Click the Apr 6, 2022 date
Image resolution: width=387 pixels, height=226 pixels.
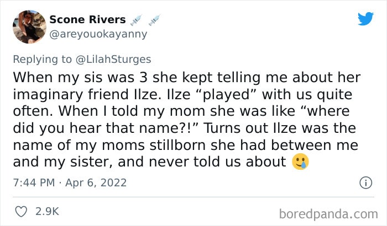click(x=96, y=182)
